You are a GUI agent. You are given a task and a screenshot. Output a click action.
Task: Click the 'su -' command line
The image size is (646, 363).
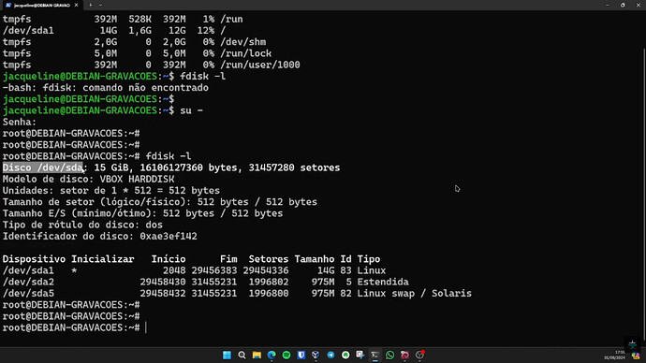click(103, 110)
